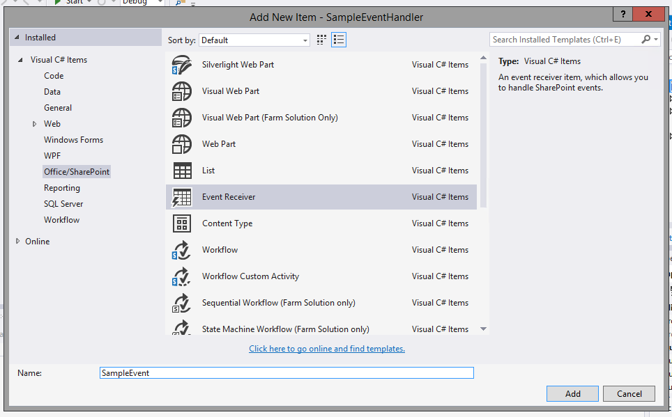Switch to list view for templates
672x417 pixels.
338,40
